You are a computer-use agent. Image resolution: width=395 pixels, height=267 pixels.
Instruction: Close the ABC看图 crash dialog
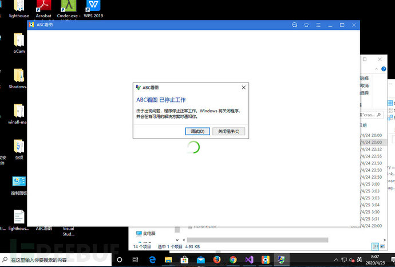coord(243,88)
